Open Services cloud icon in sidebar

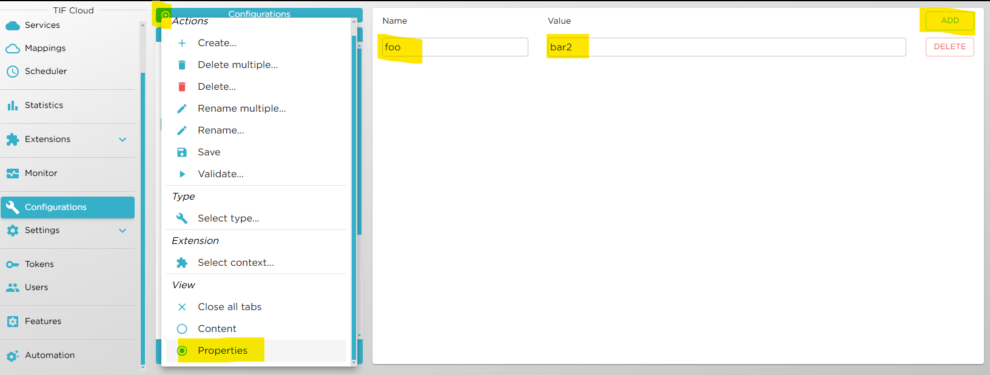13,25
